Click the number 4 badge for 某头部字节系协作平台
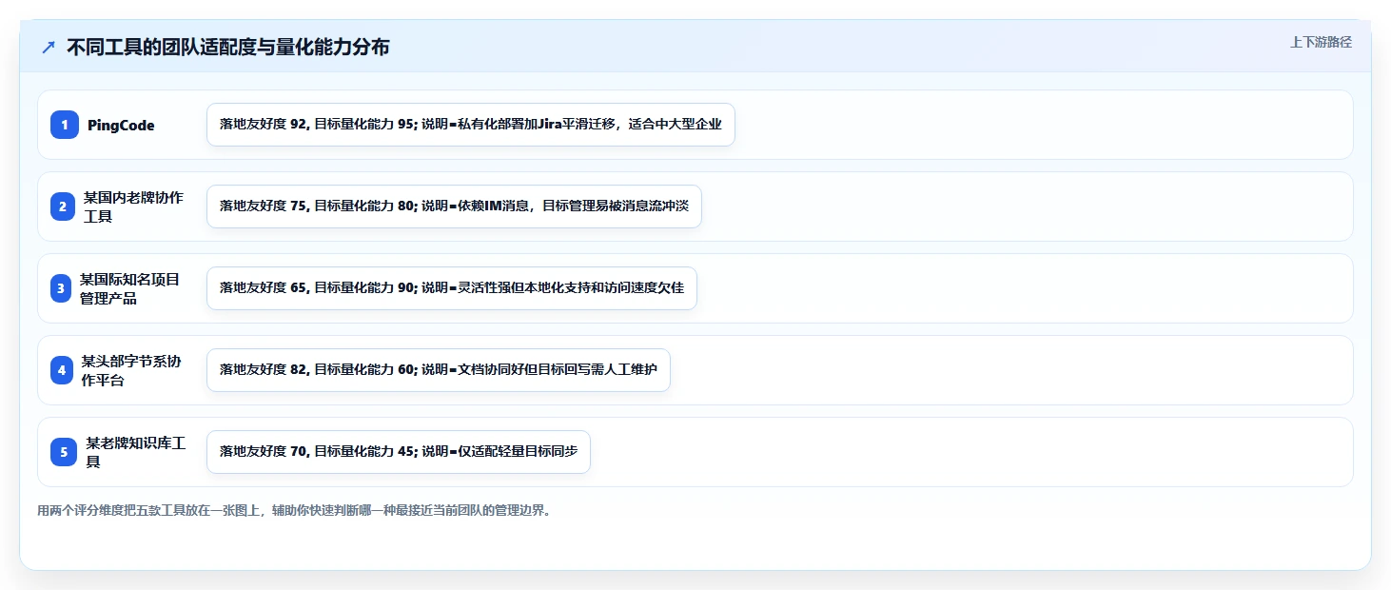This screenshot has height=590, width=1391. coord(62,370)
